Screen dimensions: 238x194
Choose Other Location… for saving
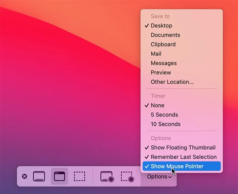coord(172,82)
